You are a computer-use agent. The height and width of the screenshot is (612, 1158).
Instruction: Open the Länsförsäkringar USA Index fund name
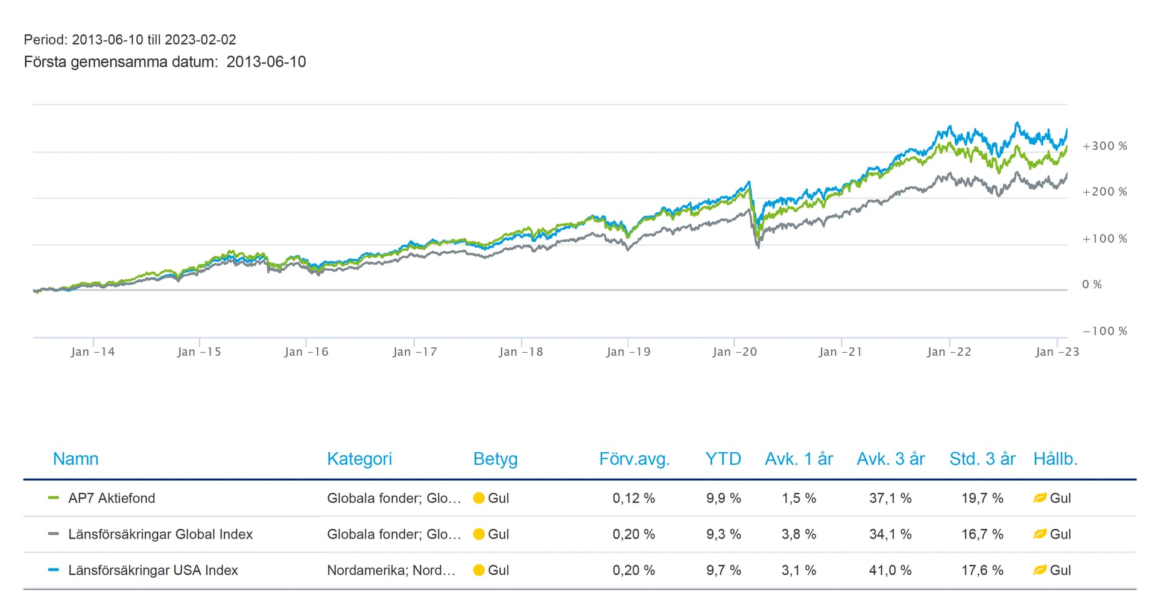pos(153,570)
